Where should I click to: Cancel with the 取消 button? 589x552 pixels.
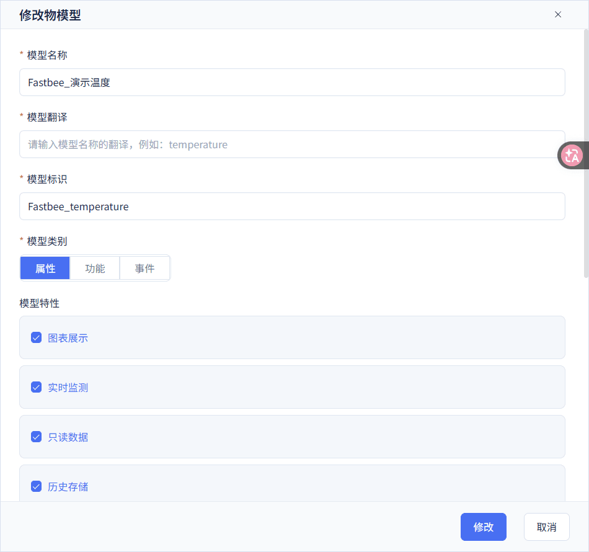547,527
